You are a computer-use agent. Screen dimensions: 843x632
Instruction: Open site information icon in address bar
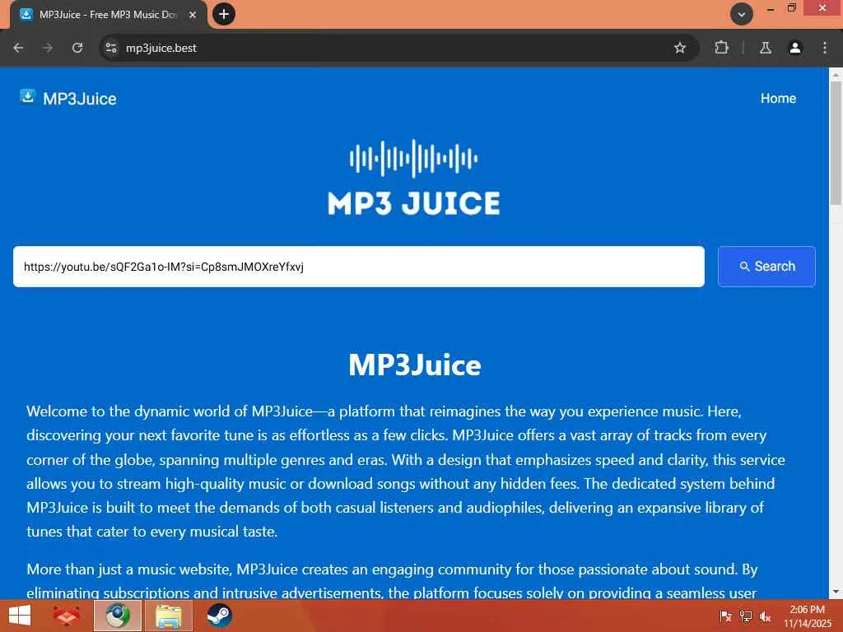[111, 48]
